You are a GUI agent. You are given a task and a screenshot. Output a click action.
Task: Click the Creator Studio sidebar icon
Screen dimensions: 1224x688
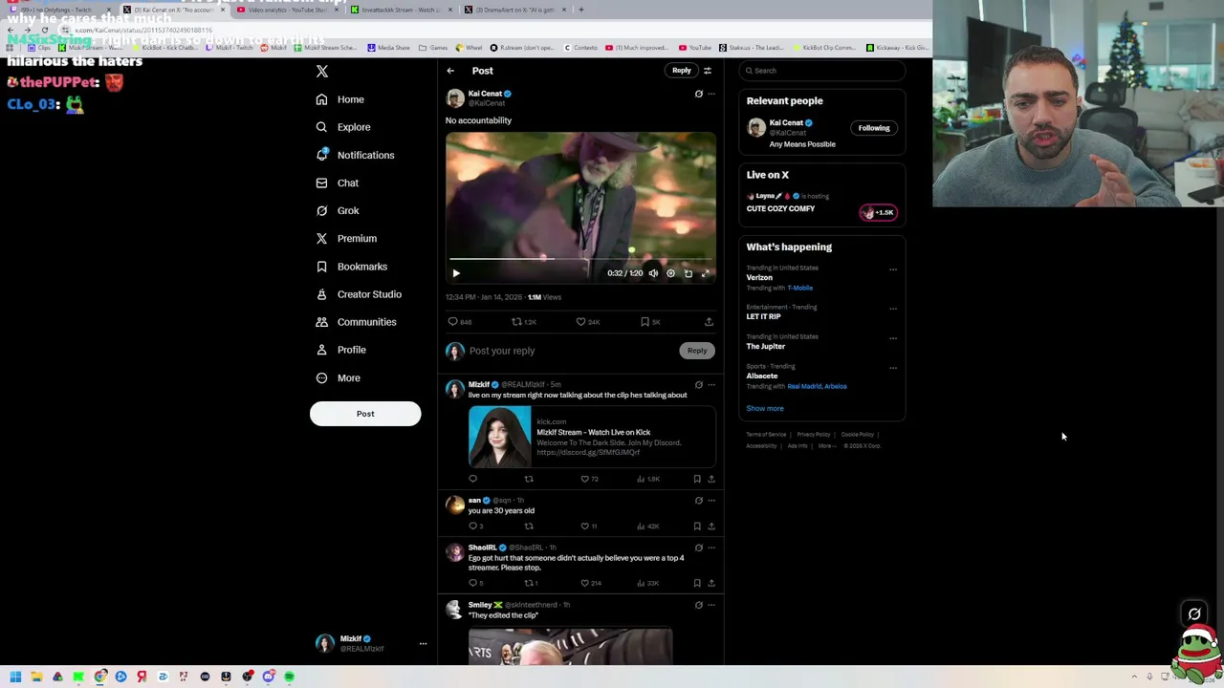(321, 294)
